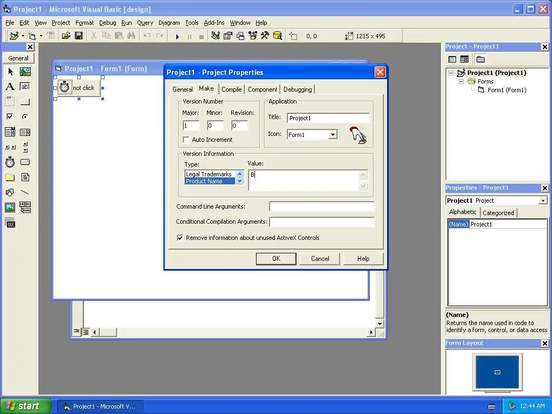
Task: Open Add Project toolbar dropdown arrow
Action: tap(23, 36)
